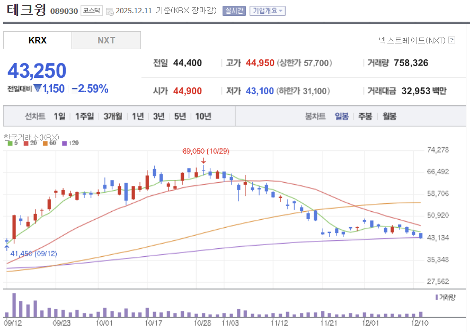The width and height of the screenshot is (470, 332).
Task: Click the 69,050 peak marker on the chart
Action: coord(203,151)
